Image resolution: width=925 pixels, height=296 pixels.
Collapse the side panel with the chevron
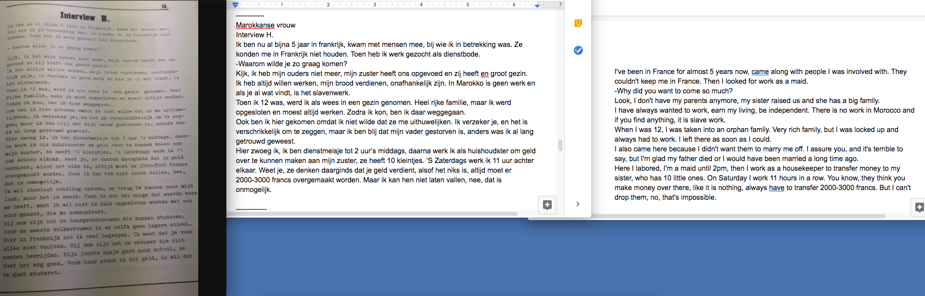coord(578,204)
